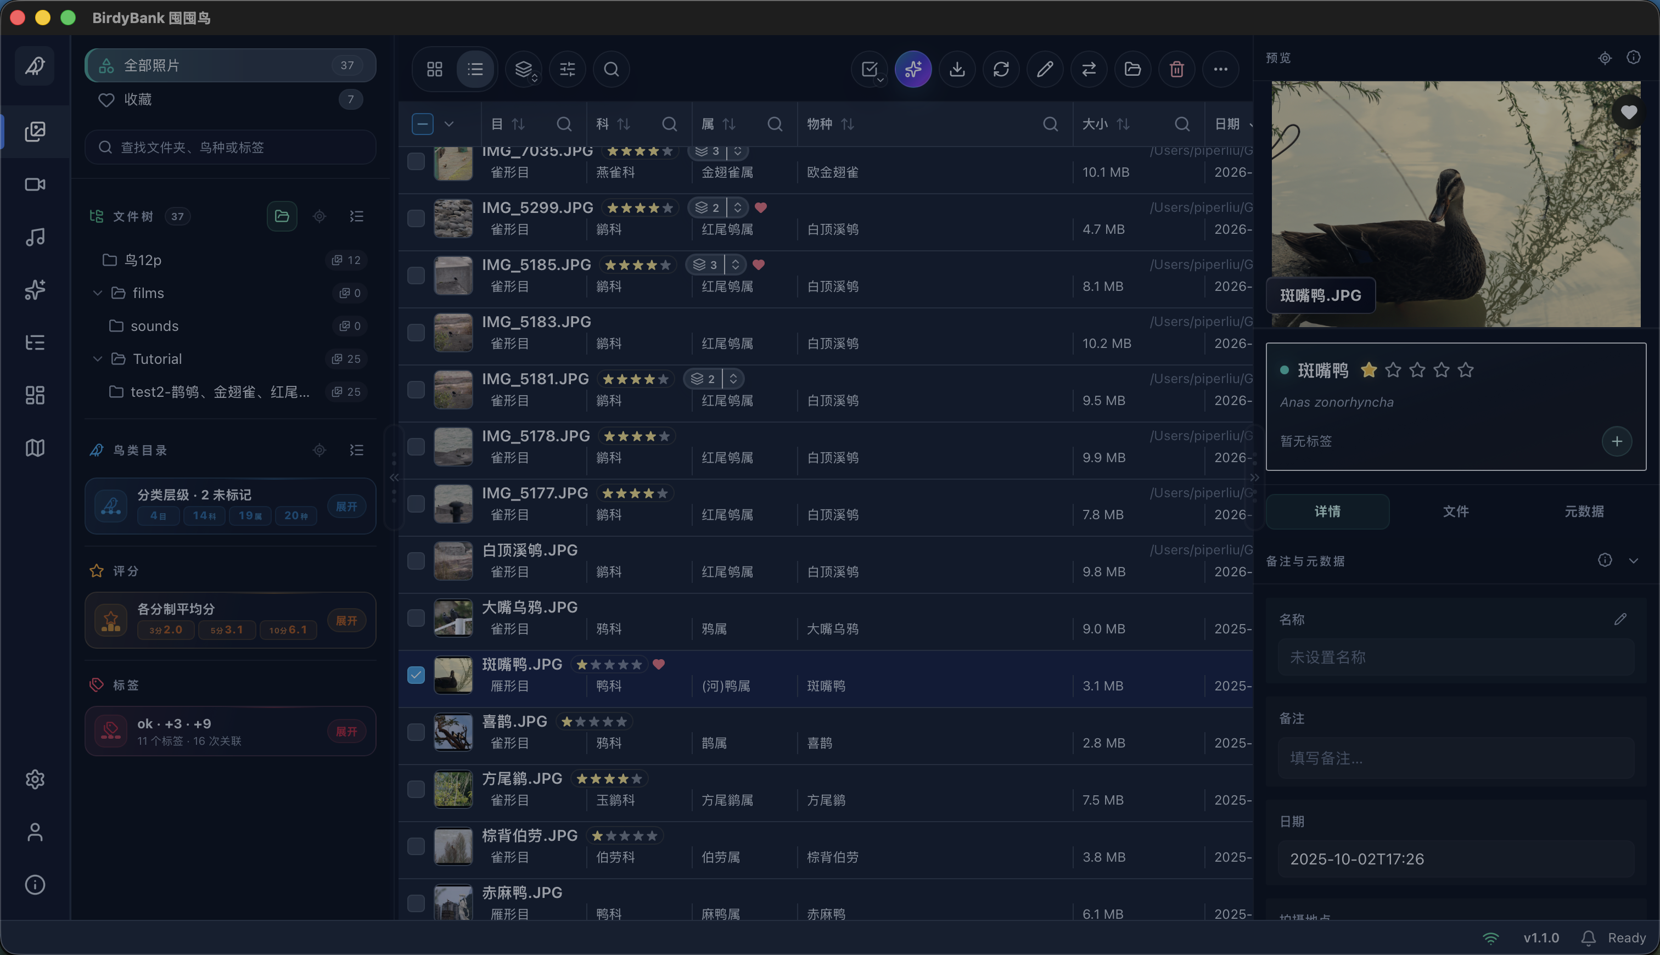Screen dimensions: 1660x955
Task: Click the pencil edit toolbar icon
Action: coord(1045,69)
